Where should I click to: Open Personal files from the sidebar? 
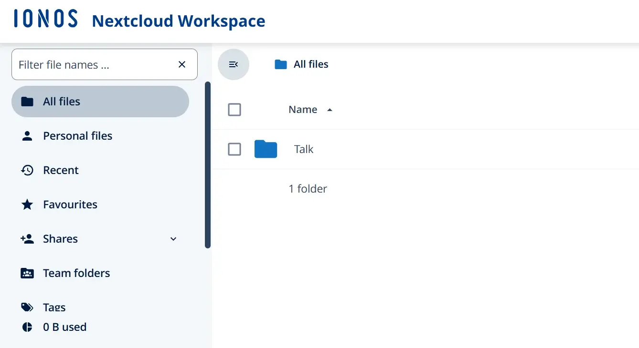click(x=78, y=135)
